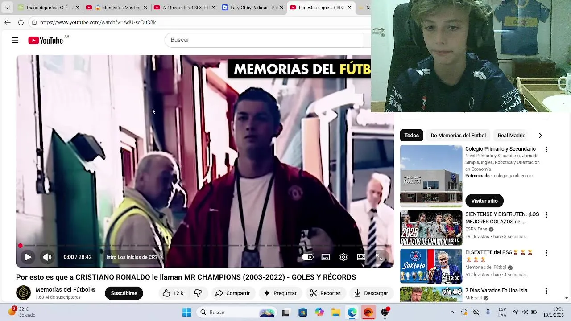Image resolution: width=571 pixels, height=321 pixels.
Task: Open the Windows Start menu
Action: 186,313
